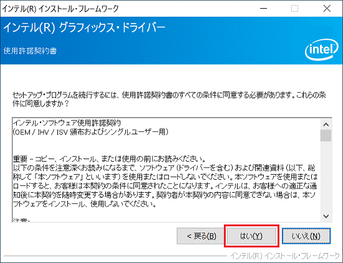Click the Intel logo in the header
This screenshot has height=263, width=343.
[321, 50]
